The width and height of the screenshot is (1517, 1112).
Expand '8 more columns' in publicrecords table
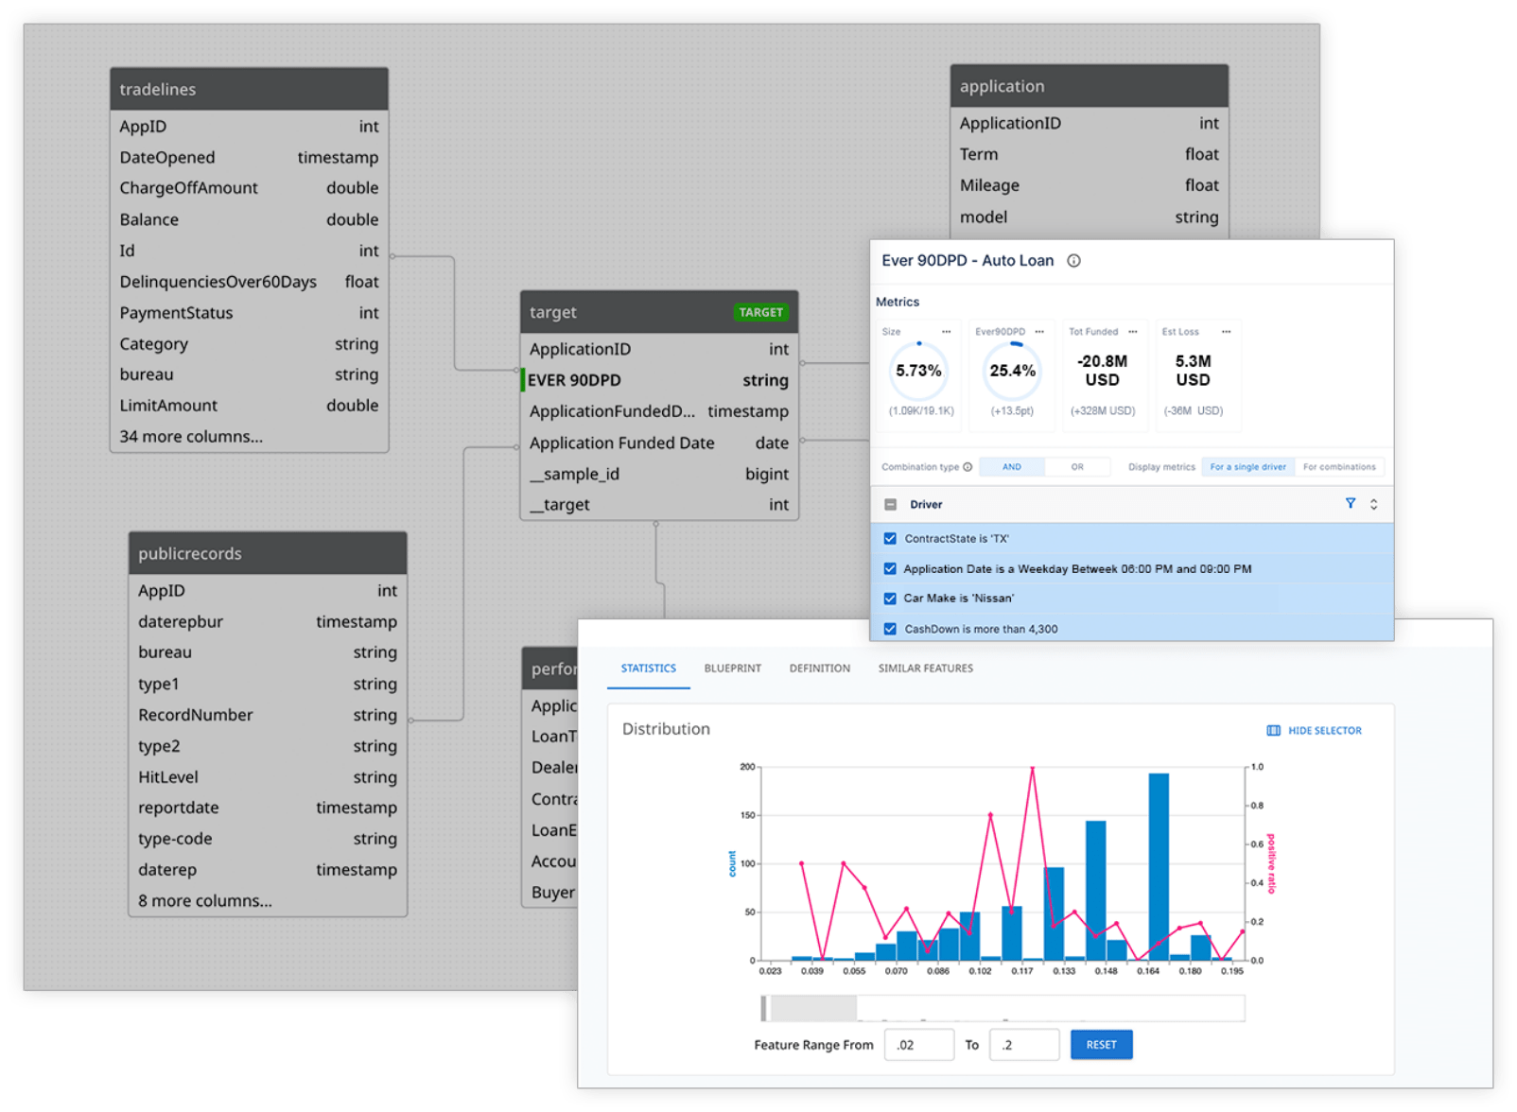click(x=205, y=901)
